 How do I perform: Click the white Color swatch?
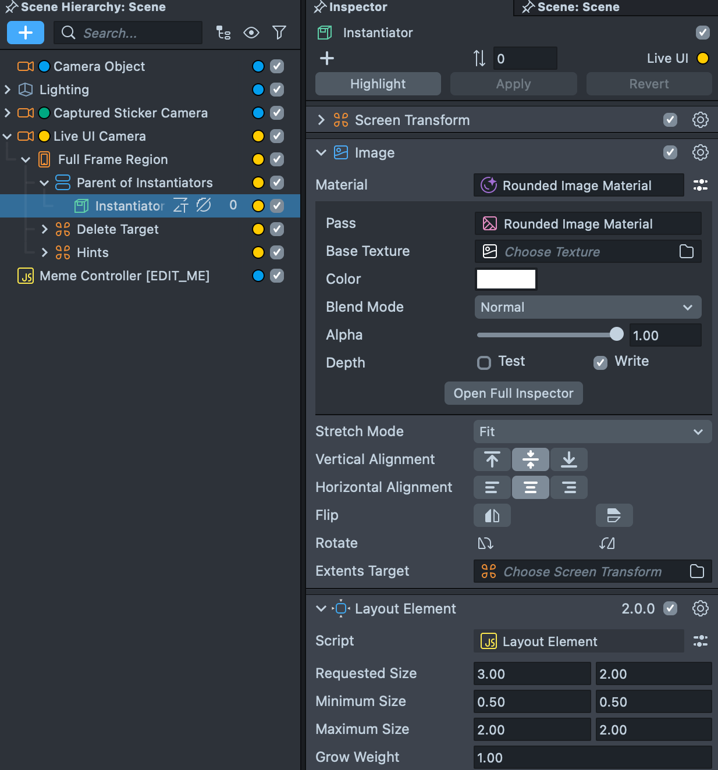click(x=506, y=279)
